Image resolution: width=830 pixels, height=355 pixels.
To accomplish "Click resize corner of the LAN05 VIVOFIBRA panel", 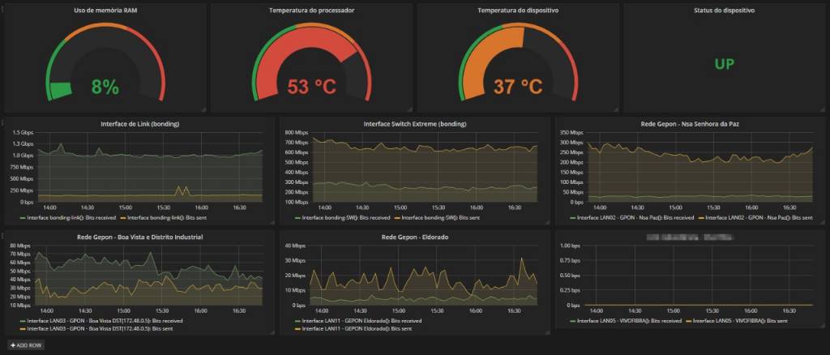I will click(x=822, y=326).
